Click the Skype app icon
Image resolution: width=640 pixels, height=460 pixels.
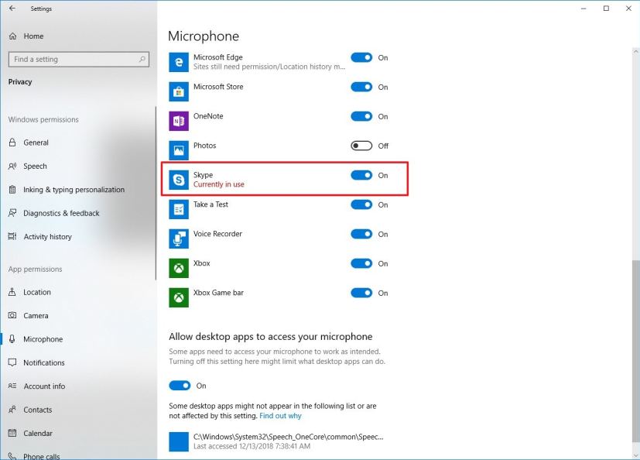179,180
